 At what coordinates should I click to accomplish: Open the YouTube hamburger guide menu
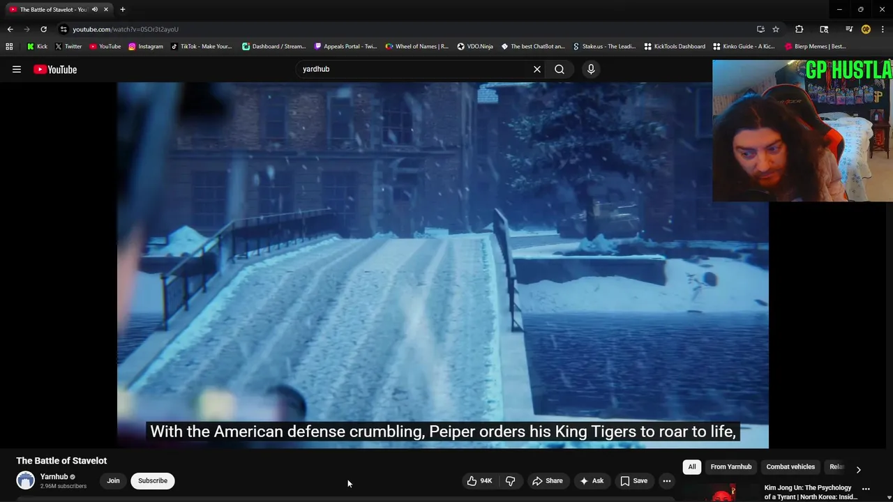tap(17, 69)
